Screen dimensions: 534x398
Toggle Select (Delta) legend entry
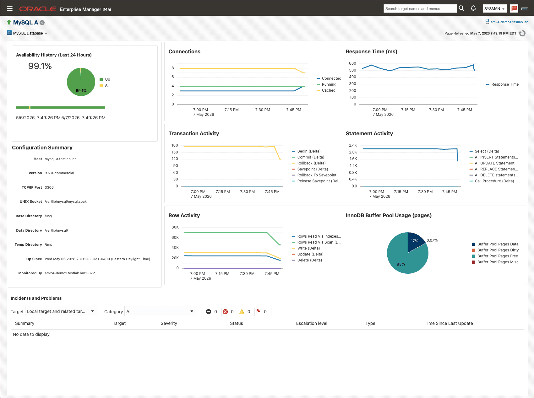pyautogui.click(x=484, y=151)
